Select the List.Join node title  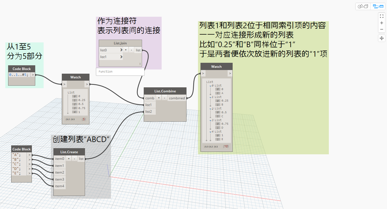121,43
